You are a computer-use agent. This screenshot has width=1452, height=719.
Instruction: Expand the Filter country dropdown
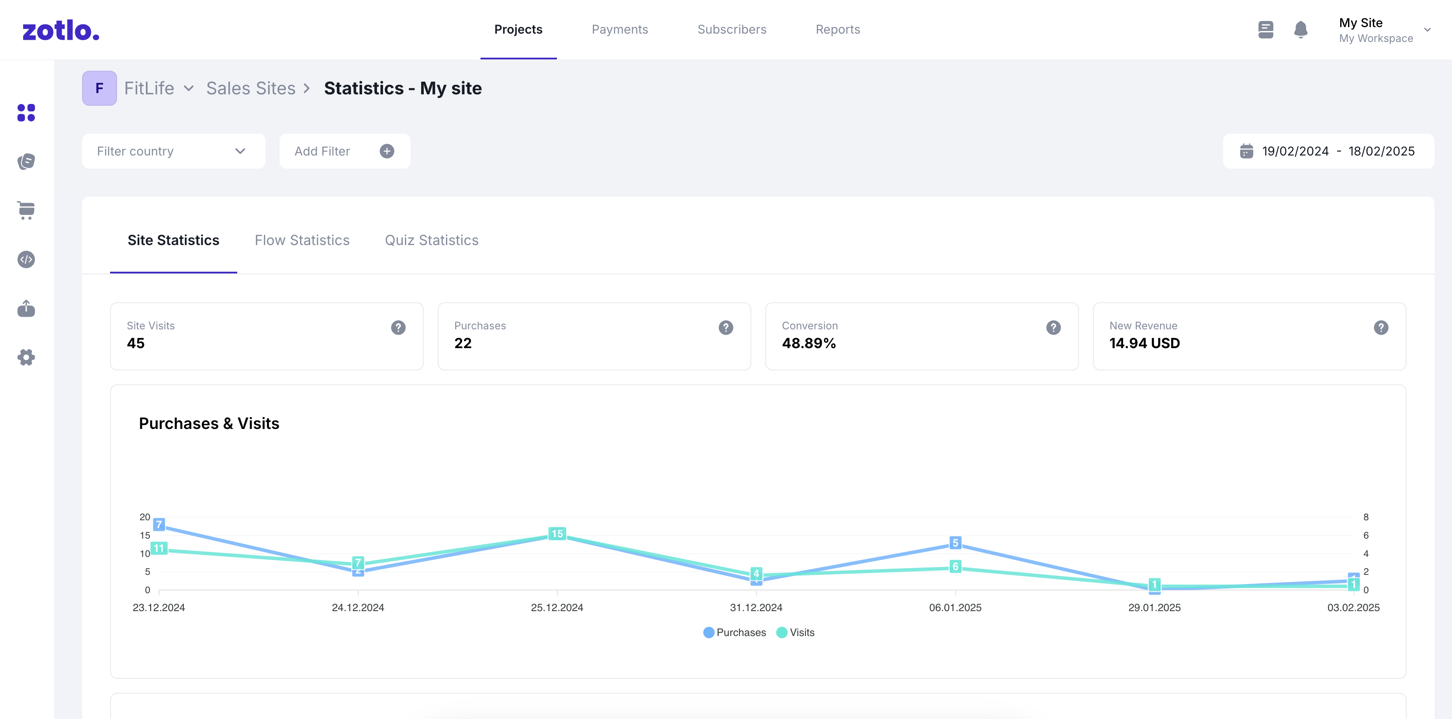click(173, 151)
